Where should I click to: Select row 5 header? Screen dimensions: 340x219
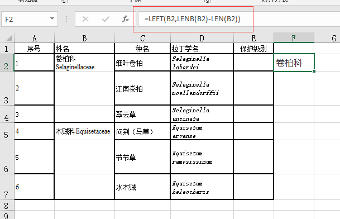pyautogui.click(x=7, y=131)
